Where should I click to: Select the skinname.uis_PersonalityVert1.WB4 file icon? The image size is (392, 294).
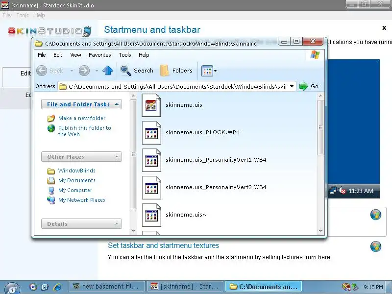[151, 160]
